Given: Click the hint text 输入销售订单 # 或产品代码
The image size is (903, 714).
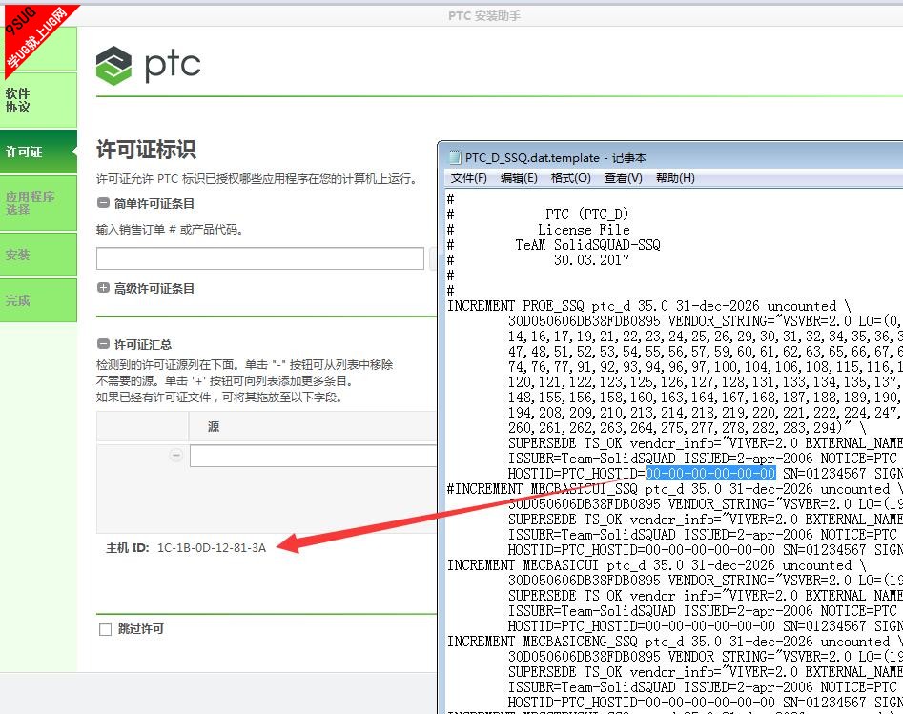Looking at the screenshot, I should click(170, 229).
